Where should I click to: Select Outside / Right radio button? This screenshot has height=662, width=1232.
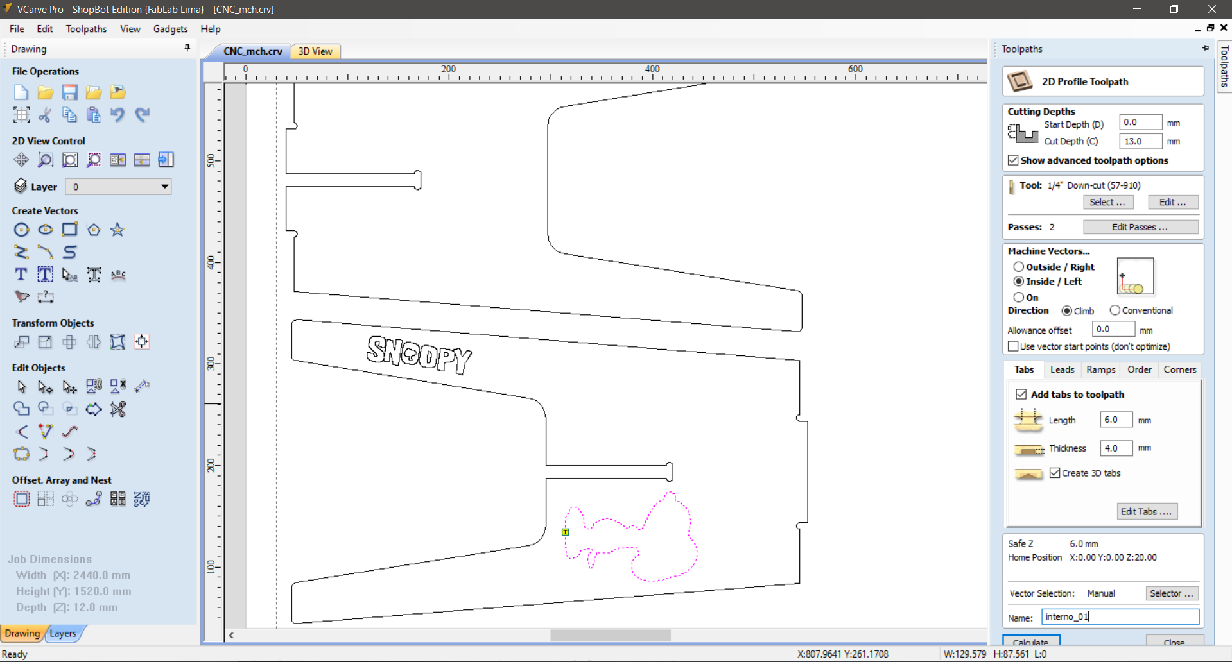[x=1019, y=267]
